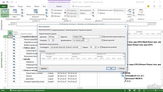Switch to Нижний уровень tab
Image resolution: width=163 pixels, height=92 pixels.
click(x=71, y=30)
